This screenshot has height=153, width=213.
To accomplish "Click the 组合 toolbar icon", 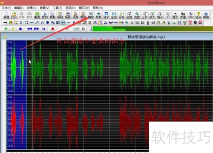I will 198,15.
